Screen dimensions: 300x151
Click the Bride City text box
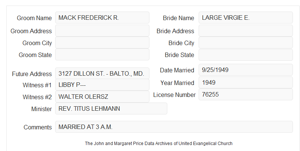246,43
